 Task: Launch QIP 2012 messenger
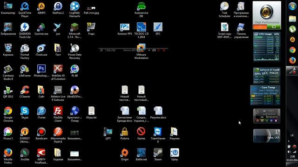tap(8, 92)
